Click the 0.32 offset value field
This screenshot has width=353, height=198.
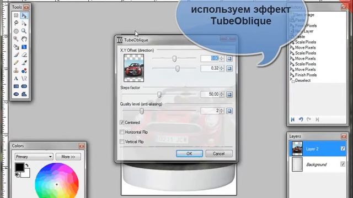click(x=210, y=68)
